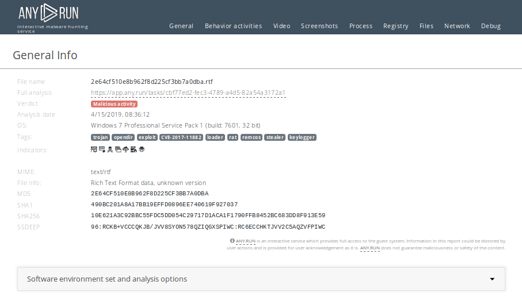
Task: Expand using the caret arrow on Software environment panel
Action: point(492,279)
